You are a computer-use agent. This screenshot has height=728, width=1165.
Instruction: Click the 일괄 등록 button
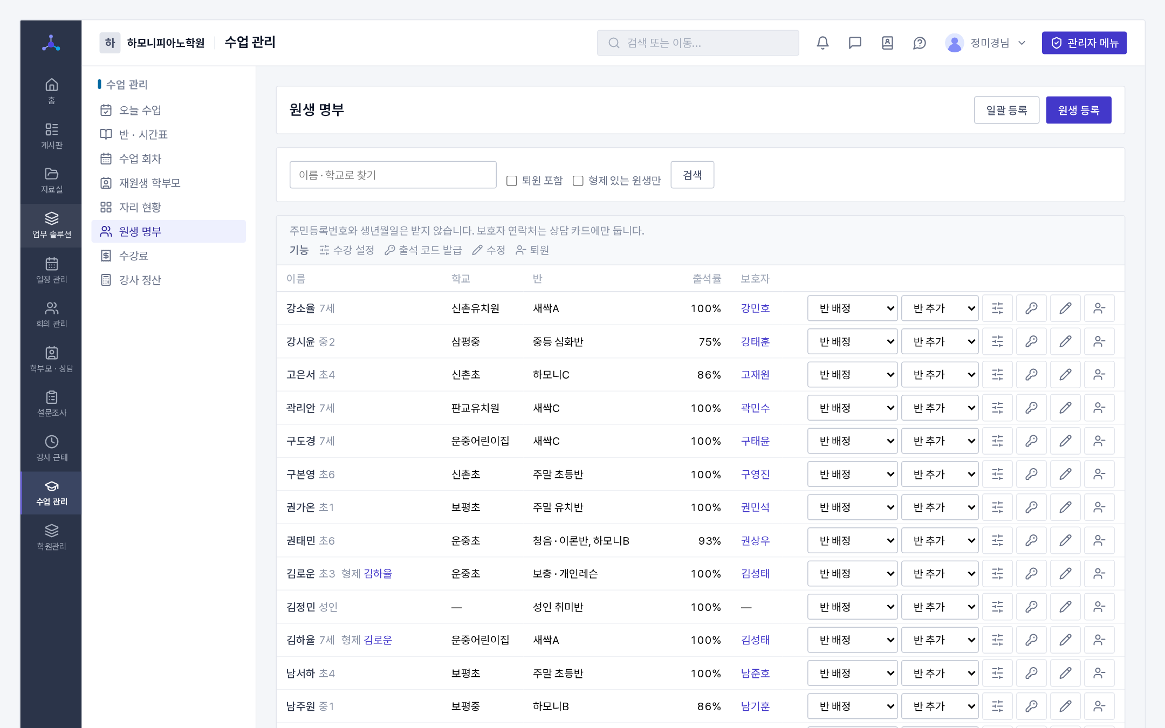pyautogui.click(x=1006, y=110)
